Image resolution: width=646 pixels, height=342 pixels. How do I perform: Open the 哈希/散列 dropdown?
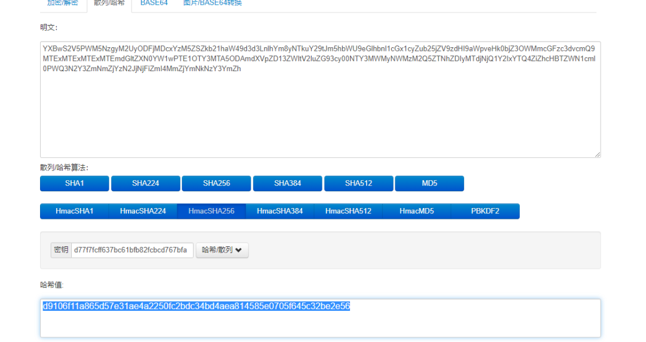click(x=222, y=250)
